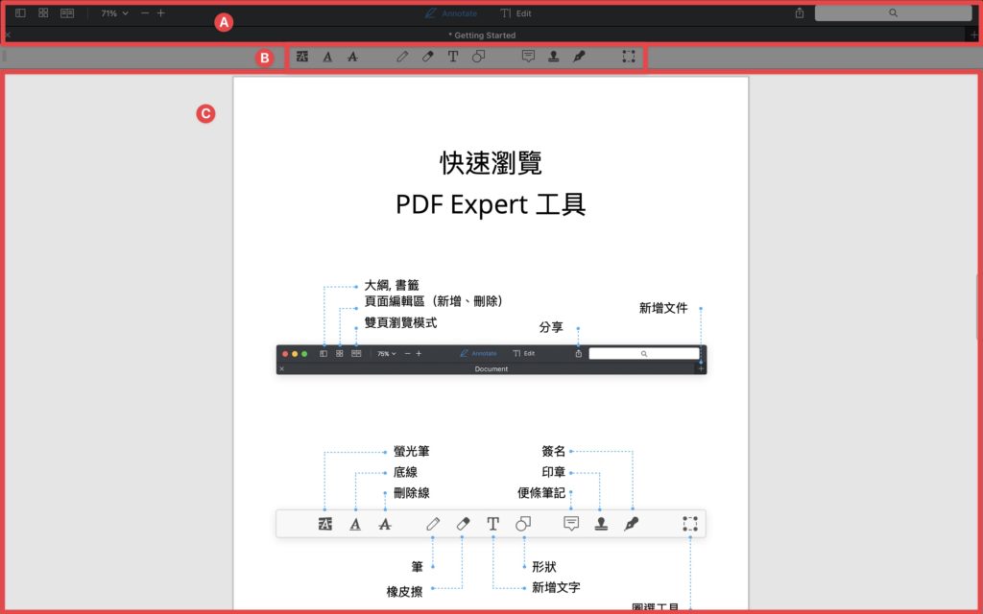
Task: Click the 橡皮擦 label in document
Action: (404, 591)
